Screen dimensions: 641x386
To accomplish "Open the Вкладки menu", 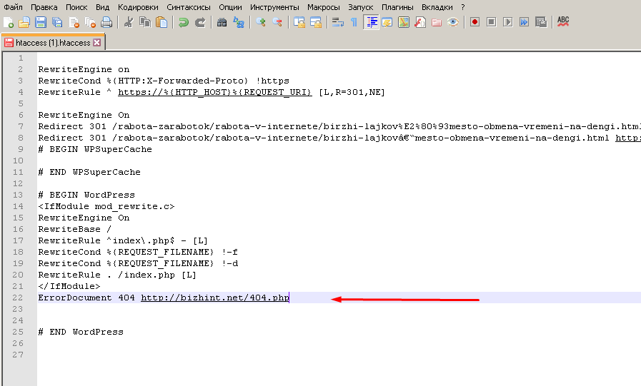I will pyautogui.click(x=437, y=7).
